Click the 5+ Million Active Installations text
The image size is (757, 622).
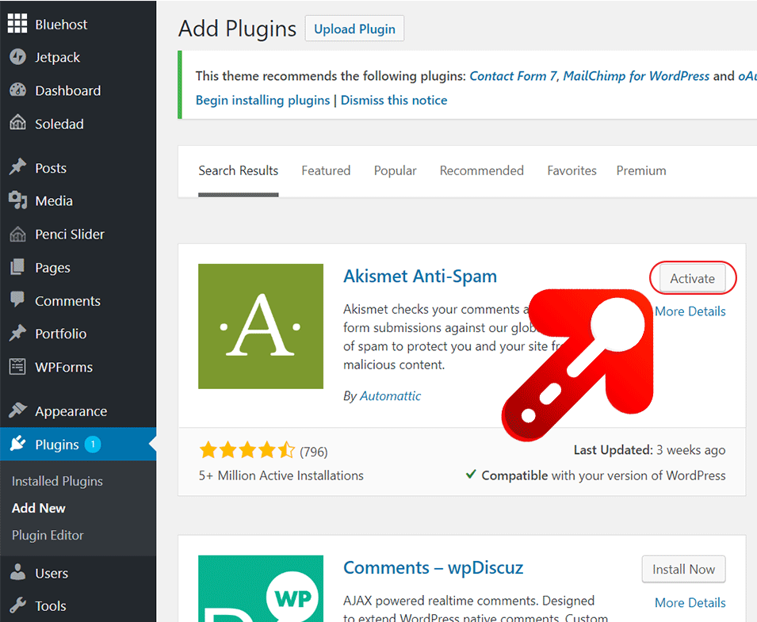pyautogui.click(x=281, y=475)
